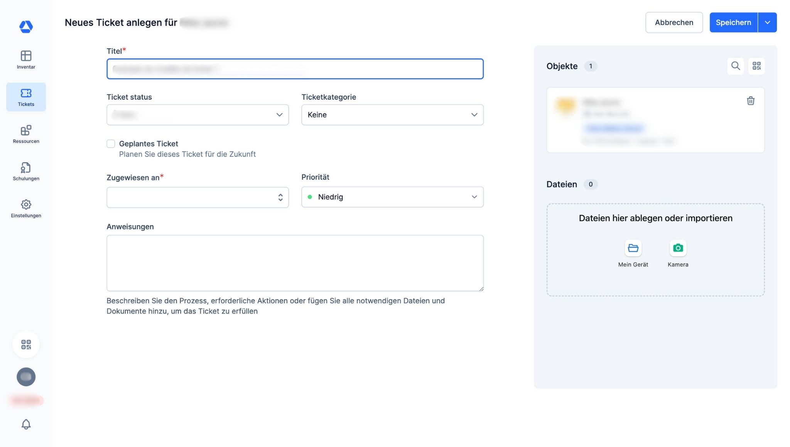Remove the object with trash icon
The height and width of the screenshot is (447, 790).
point(750,101)
